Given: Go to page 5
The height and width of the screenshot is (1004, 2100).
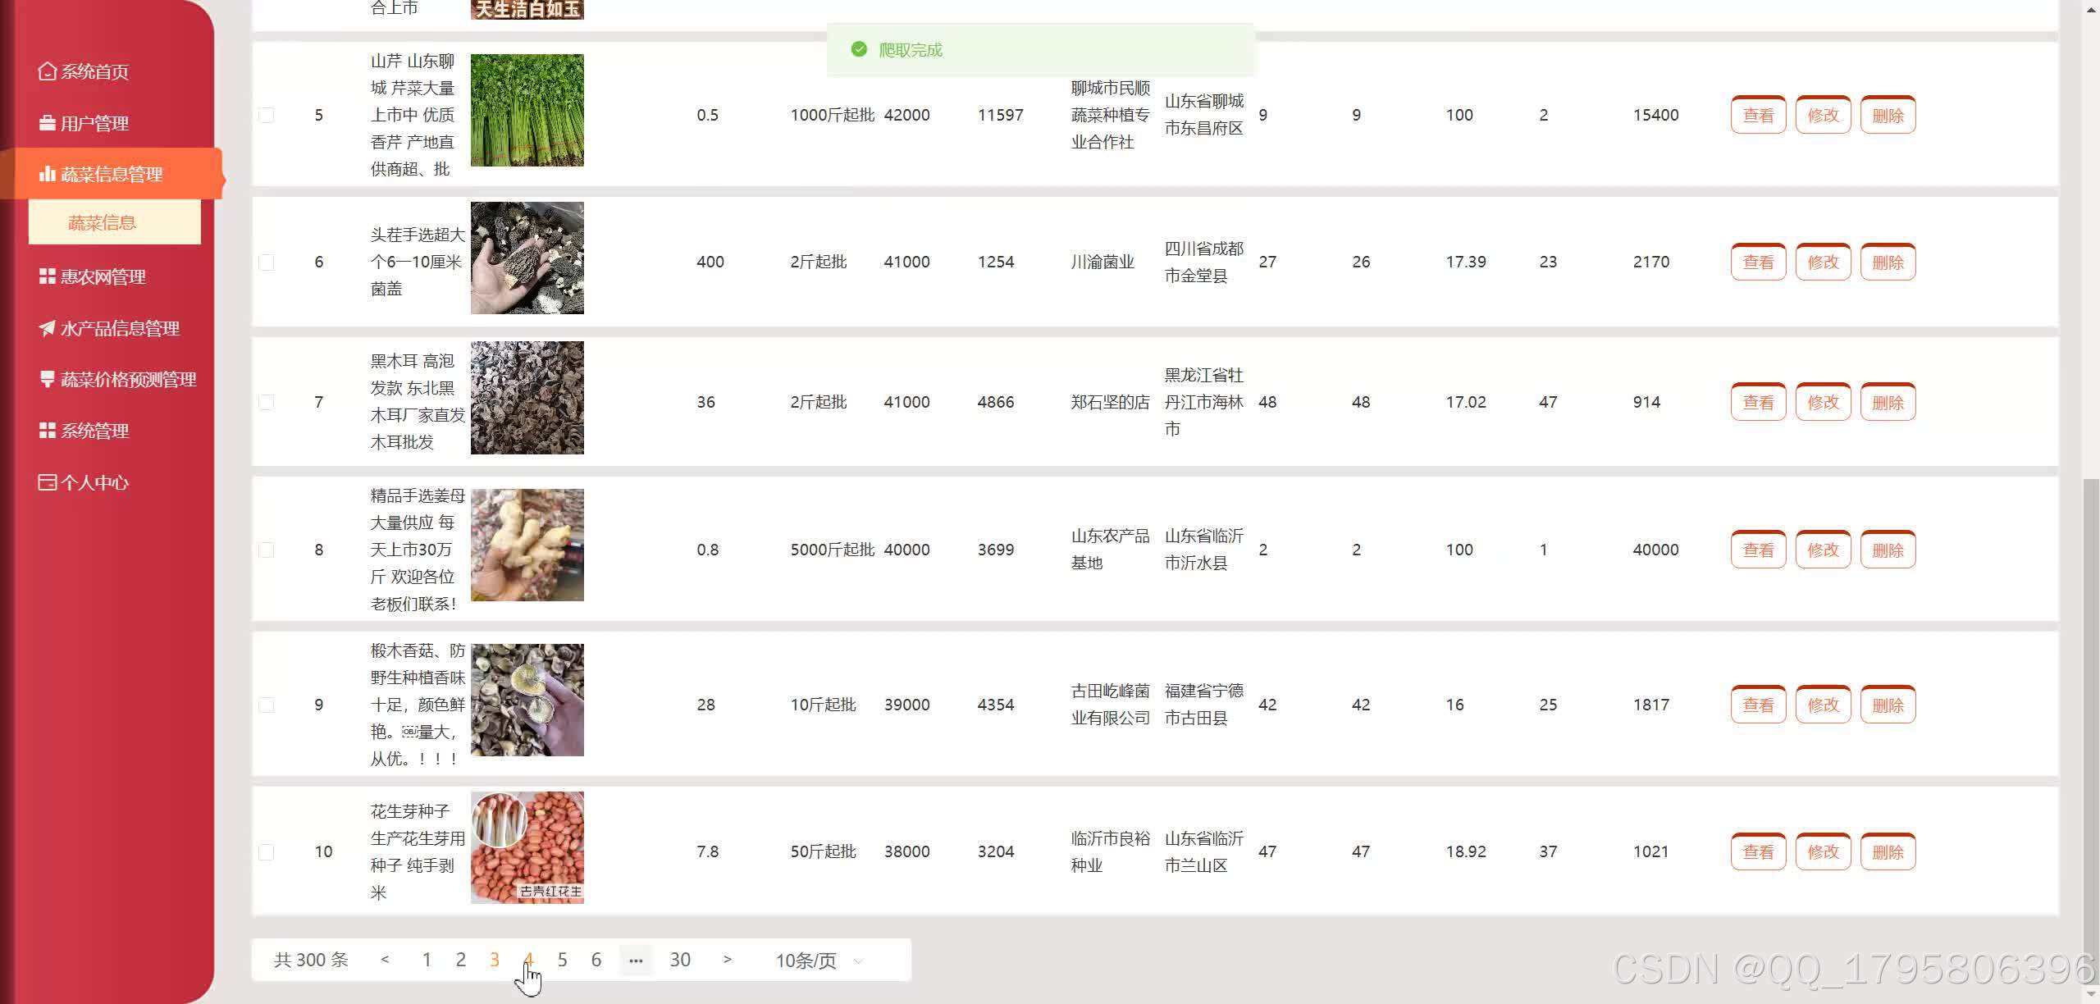Looking at the screenshot, I should coord(562,960).
